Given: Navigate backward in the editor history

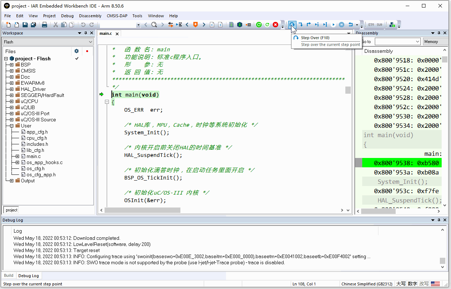Looking at the screenshot, I should click(x=212, y=25).
